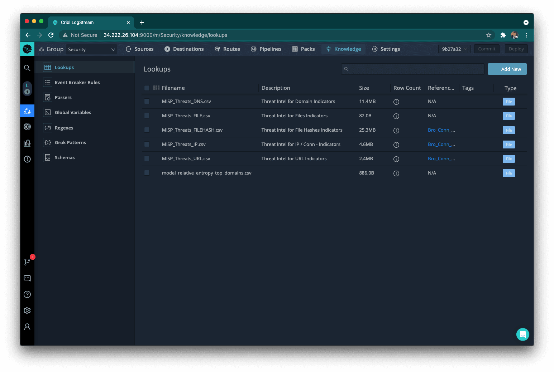Click the Add New button

pyautogui.click(x=507, y=69)
